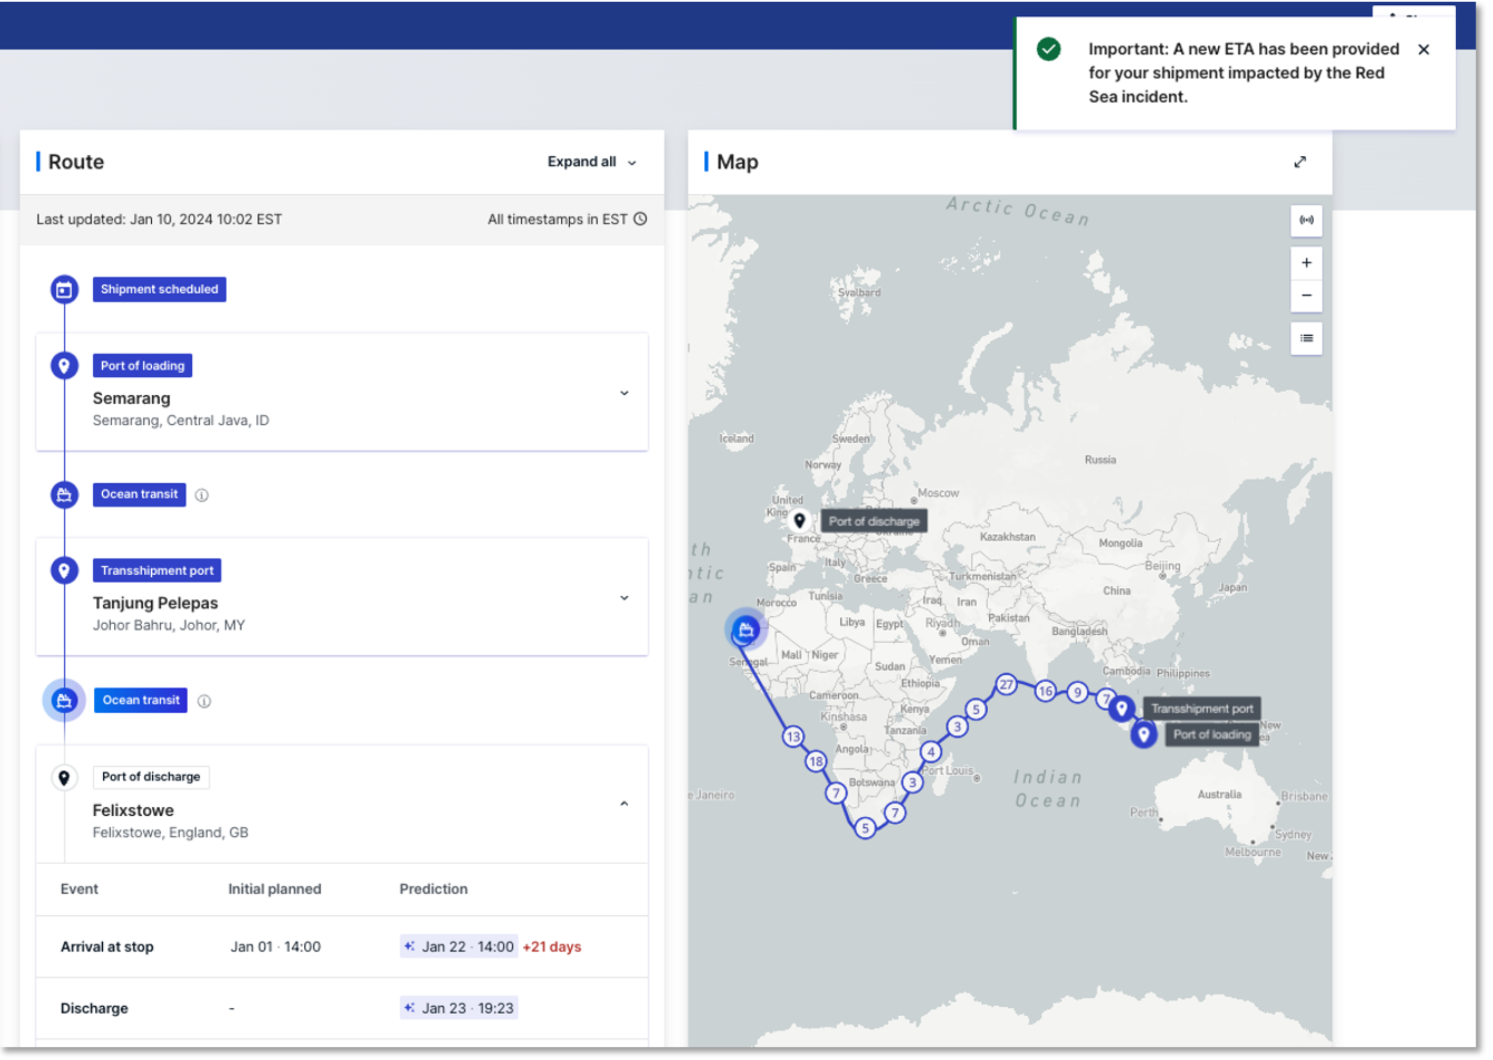The image size is (1493, 1060).
Task: Click the Transshipment port badge in route
Action: (x=158, y=571)
